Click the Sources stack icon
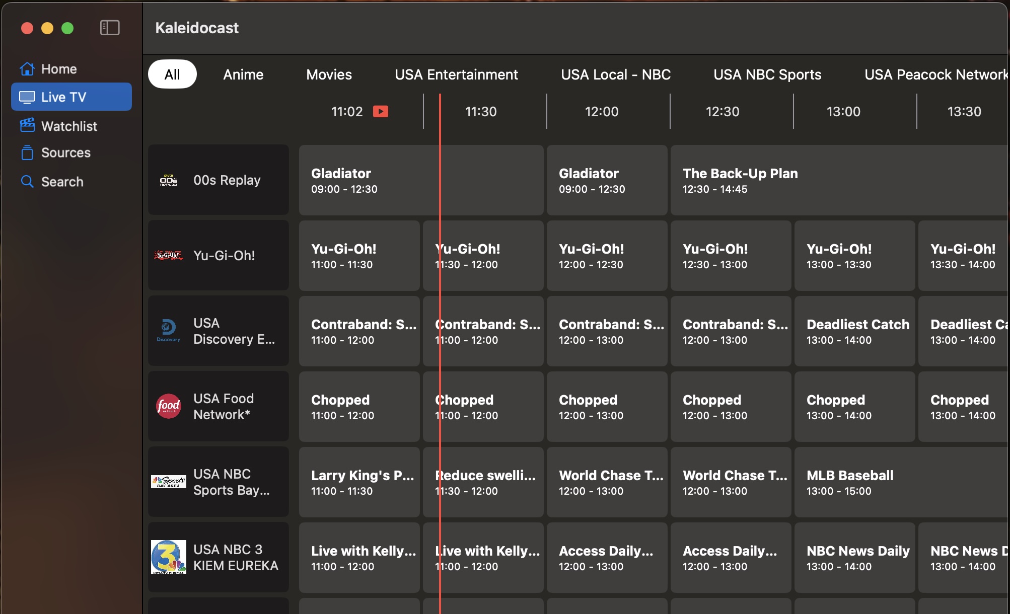The width and height of the screenshot is (1010, 614). click(x=27, y=152)
